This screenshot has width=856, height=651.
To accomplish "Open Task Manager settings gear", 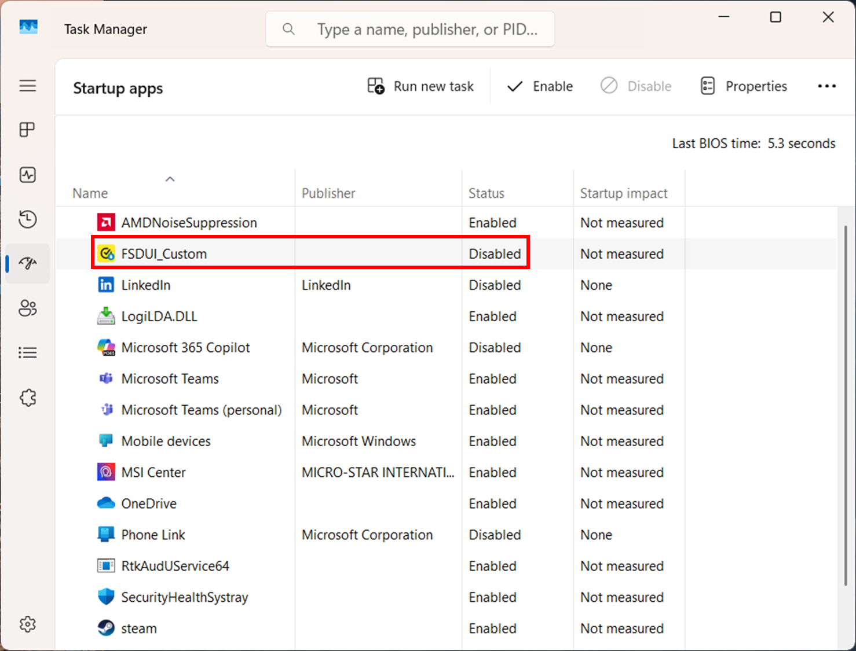I will click(x=27, y=624).
